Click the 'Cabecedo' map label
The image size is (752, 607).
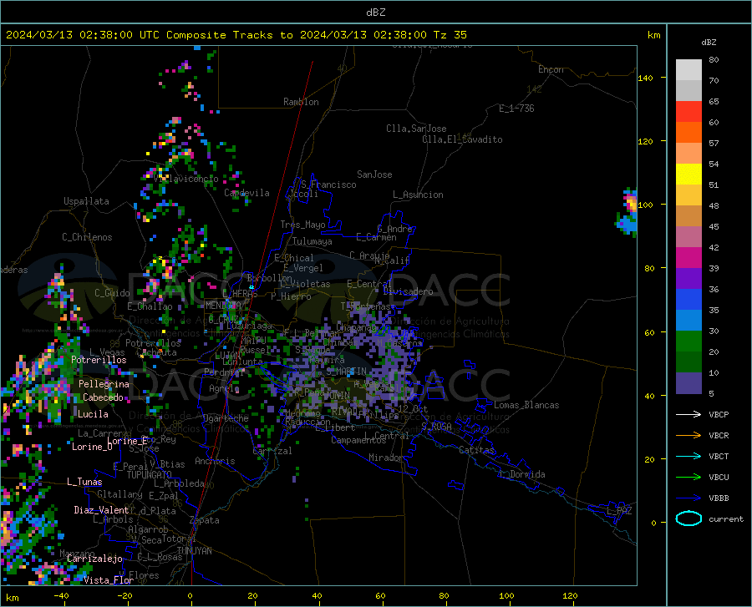(x=103, y=397)
